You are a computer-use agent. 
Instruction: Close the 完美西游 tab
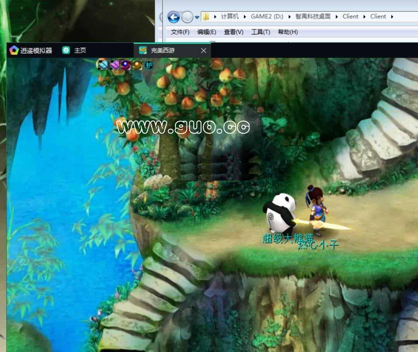204,50
